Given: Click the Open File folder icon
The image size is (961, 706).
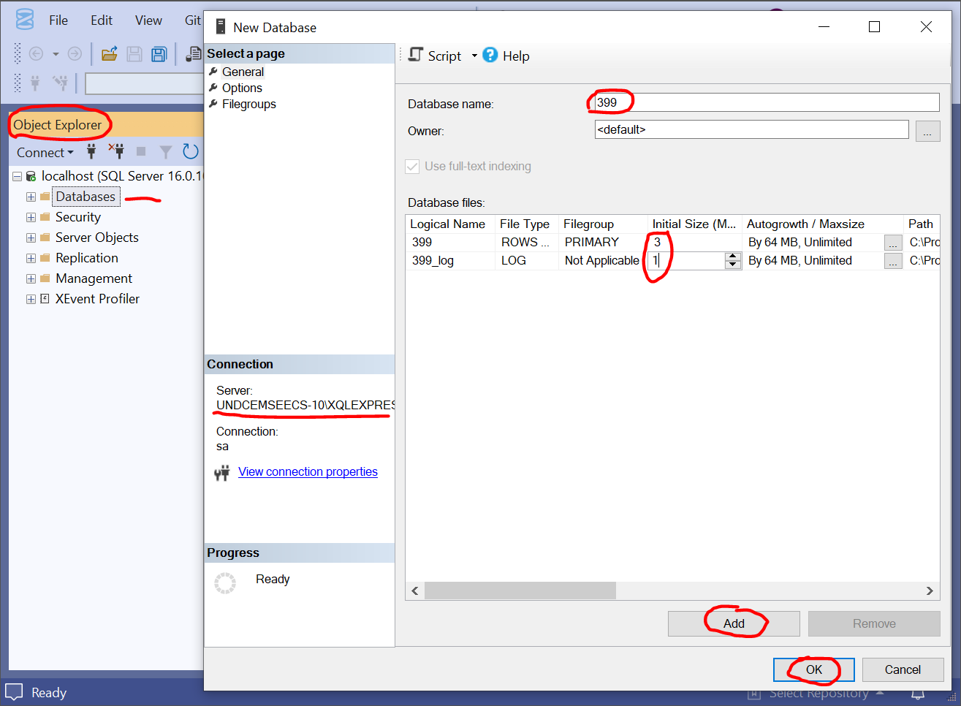Looking at the screenshot, I should point(110,54).
